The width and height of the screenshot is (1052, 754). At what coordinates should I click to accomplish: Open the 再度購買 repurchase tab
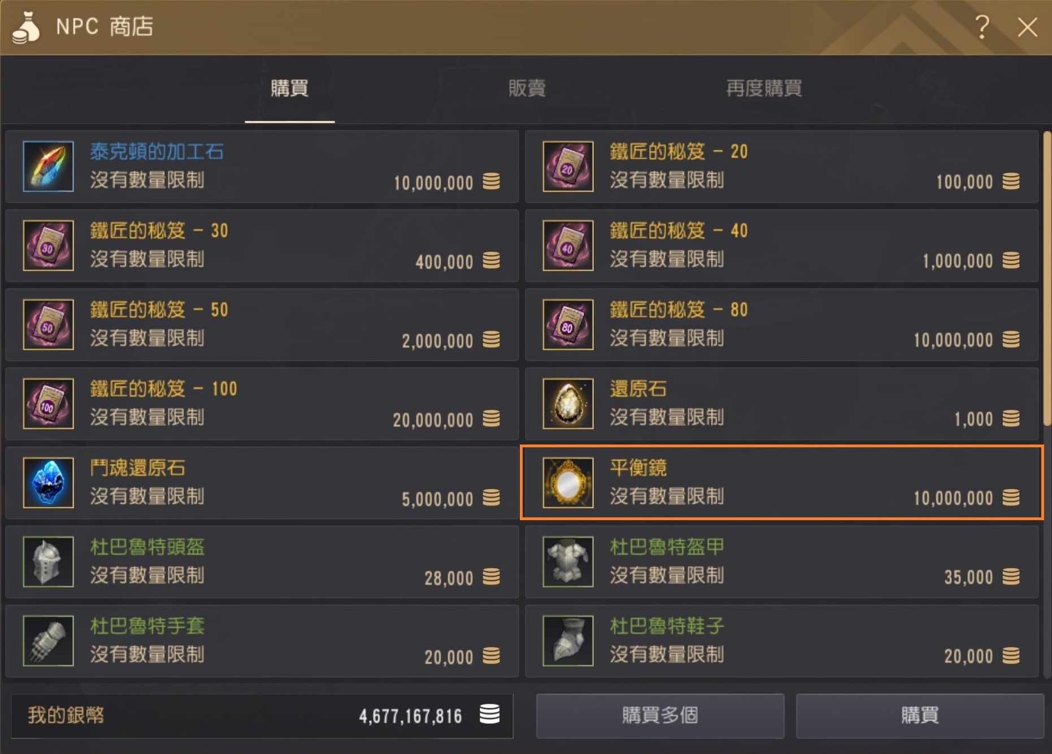pyautogui.click(x=764, y=88)
